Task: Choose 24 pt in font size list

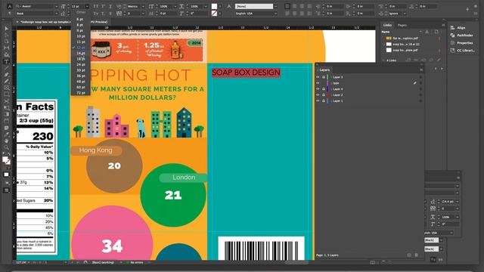Action: 80,64
